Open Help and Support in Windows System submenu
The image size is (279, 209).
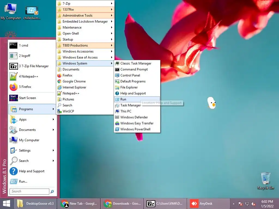click(137, 93)
